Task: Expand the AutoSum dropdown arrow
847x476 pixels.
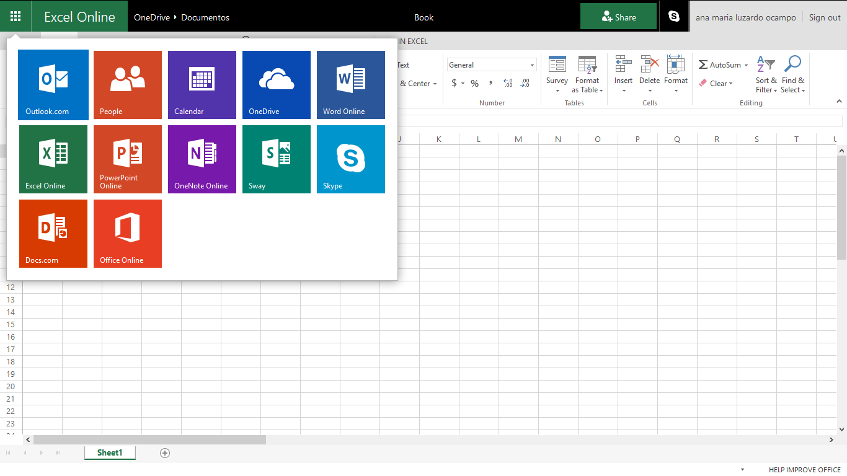Action: click(746, 65)
